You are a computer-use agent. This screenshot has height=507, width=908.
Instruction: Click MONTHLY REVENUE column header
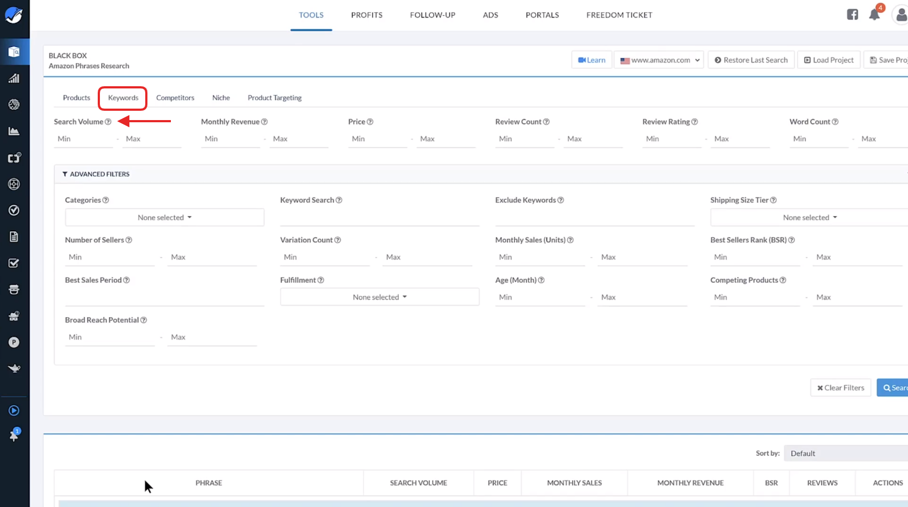[x=690, y=483]
